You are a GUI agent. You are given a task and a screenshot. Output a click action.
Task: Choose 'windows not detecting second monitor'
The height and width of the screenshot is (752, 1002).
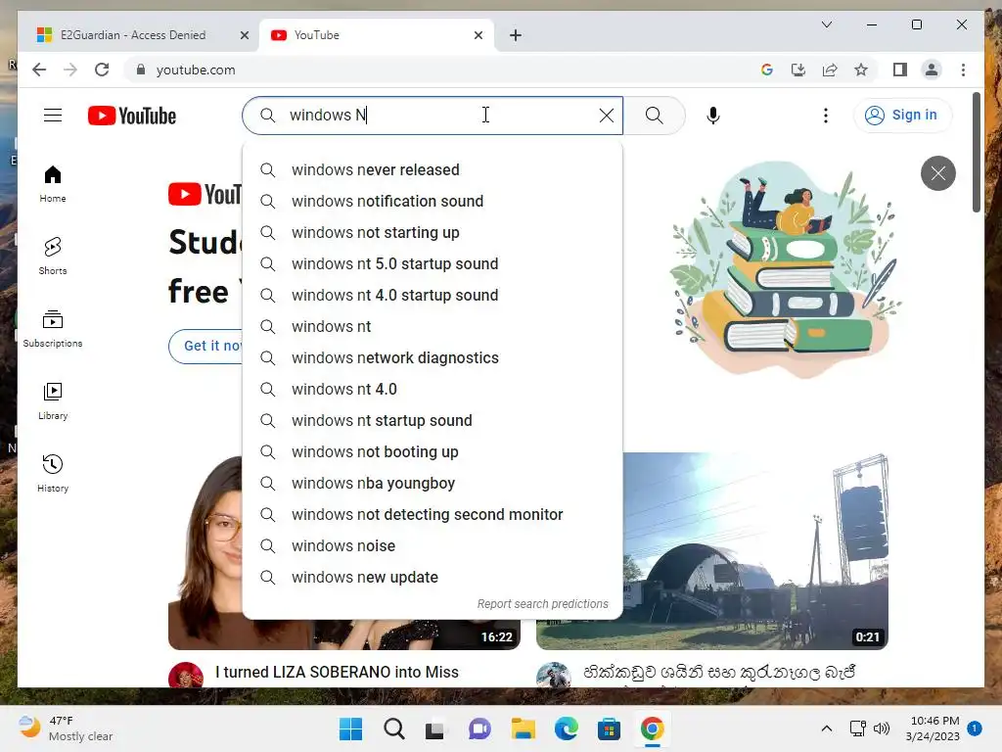click(x=433, y=515)
